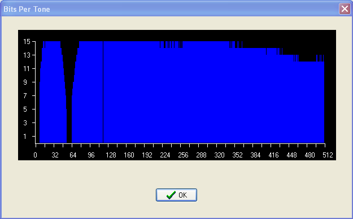Click the x-axis label "416"
This screenshot has width=353, height=219.
pos(273,155)
